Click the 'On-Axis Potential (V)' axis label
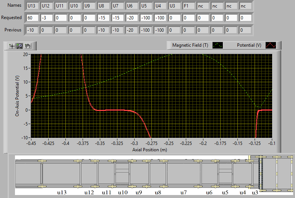 [x=17, y=96]
